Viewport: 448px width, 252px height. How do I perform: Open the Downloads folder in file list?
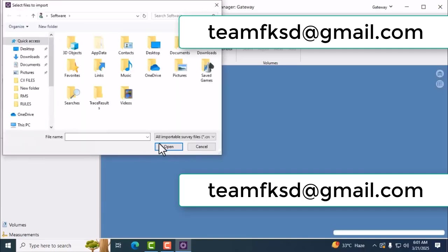tap(206, 52)
